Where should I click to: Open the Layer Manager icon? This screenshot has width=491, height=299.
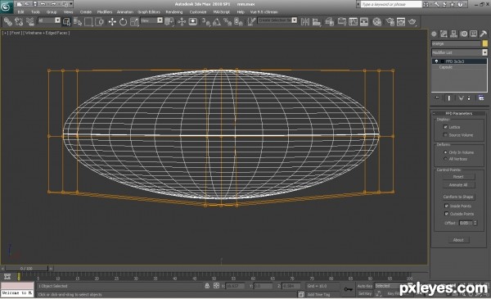click(329, 21)
